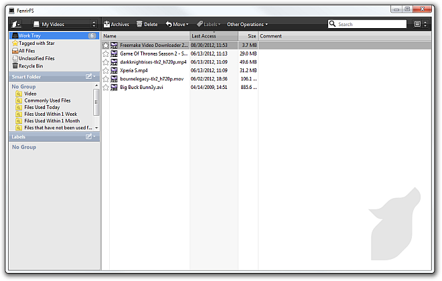
Task: Star darkknightrises-tlr2_h720p.mp4
Action: 105,62
